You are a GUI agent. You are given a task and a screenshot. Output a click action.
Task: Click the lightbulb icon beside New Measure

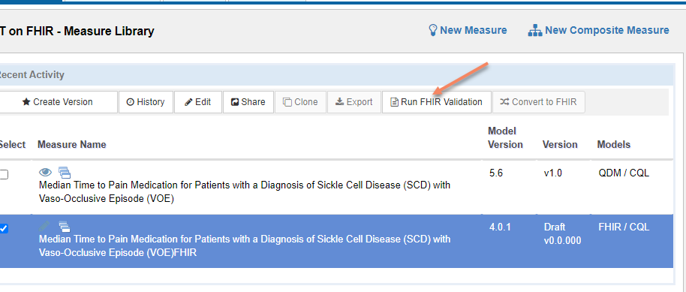point(432,30)
